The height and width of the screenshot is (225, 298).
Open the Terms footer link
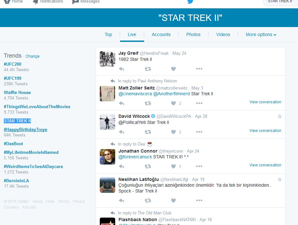click(63, 202)
